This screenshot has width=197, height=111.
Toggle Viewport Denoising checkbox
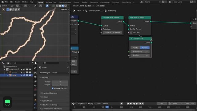tap(53, 88)
